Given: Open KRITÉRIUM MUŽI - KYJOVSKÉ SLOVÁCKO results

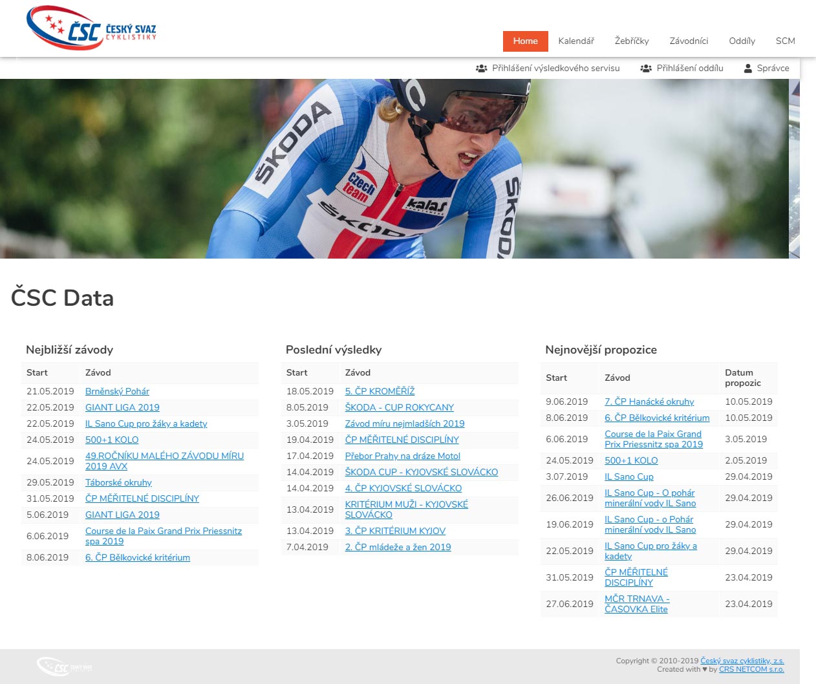Looking at the screenshot, I should pyautogui.click(x=407, y=509).
